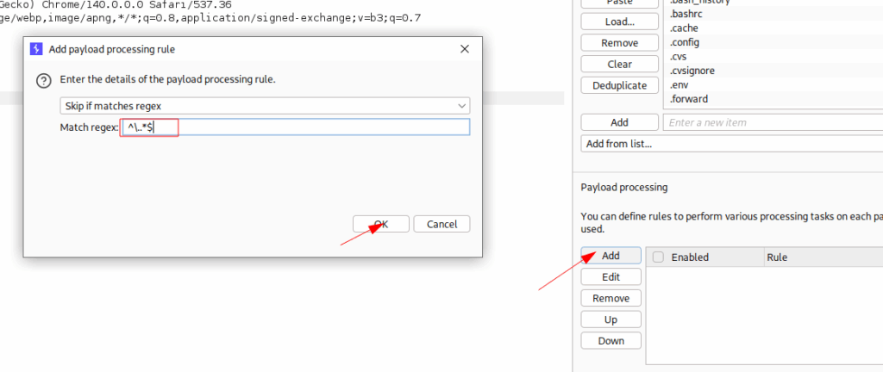883x372 pixels.
Task: Click Add next to the new item field
Action: click(612, 122)
